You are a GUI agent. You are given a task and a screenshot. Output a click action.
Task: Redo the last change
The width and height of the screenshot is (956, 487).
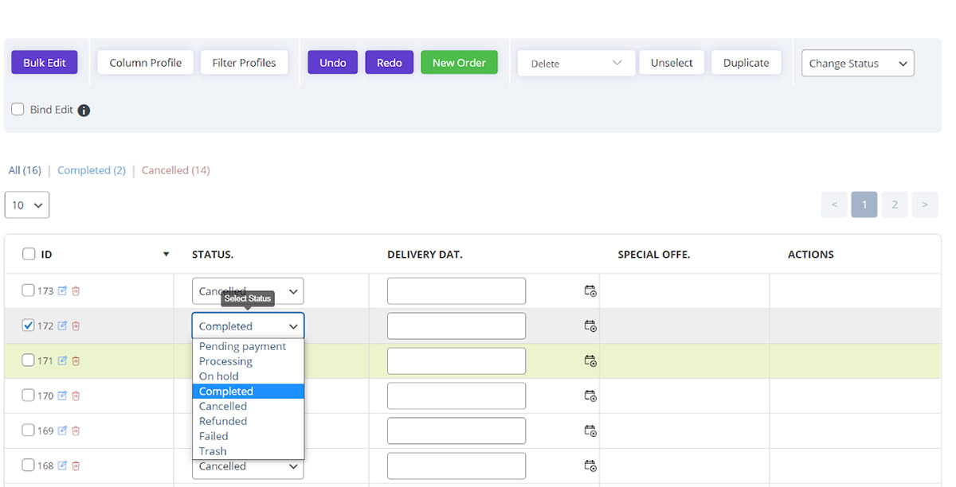point(390,63)
